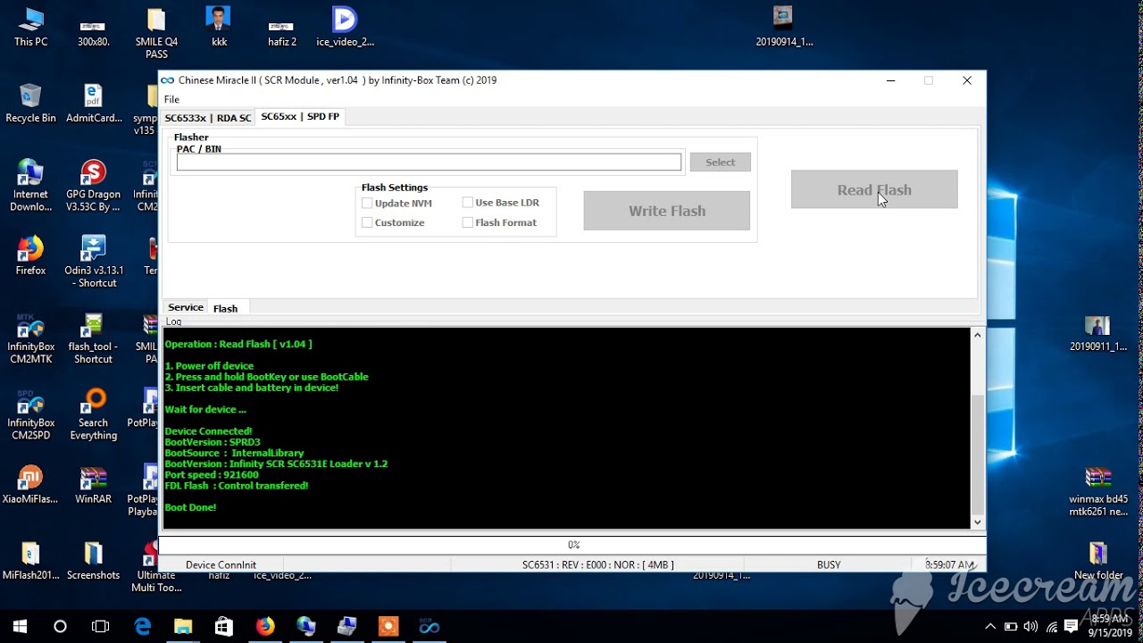Viewport: 1143px width, 643px height.
Task: Open SMILE Q4 PASS folder icon
Action: click(156, 33)
